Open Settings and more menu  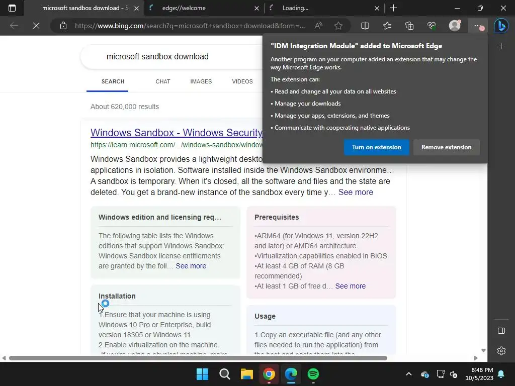point(478,26)
